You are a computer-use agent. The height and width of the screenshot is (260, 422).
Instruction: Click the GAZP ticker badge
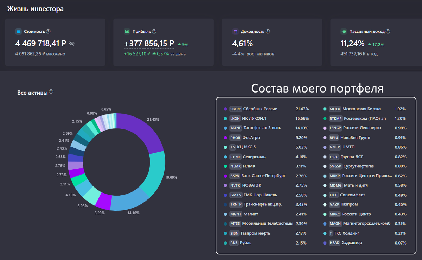335,204
